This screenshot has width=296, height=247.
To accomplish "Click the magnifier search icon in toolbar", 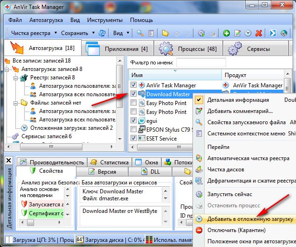I will [140, 33].
